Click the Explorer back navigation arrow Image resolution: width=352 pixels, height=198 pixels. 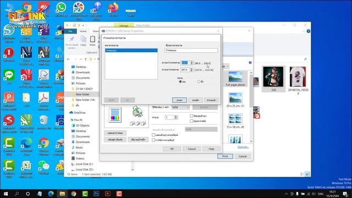tap(68, 59)
